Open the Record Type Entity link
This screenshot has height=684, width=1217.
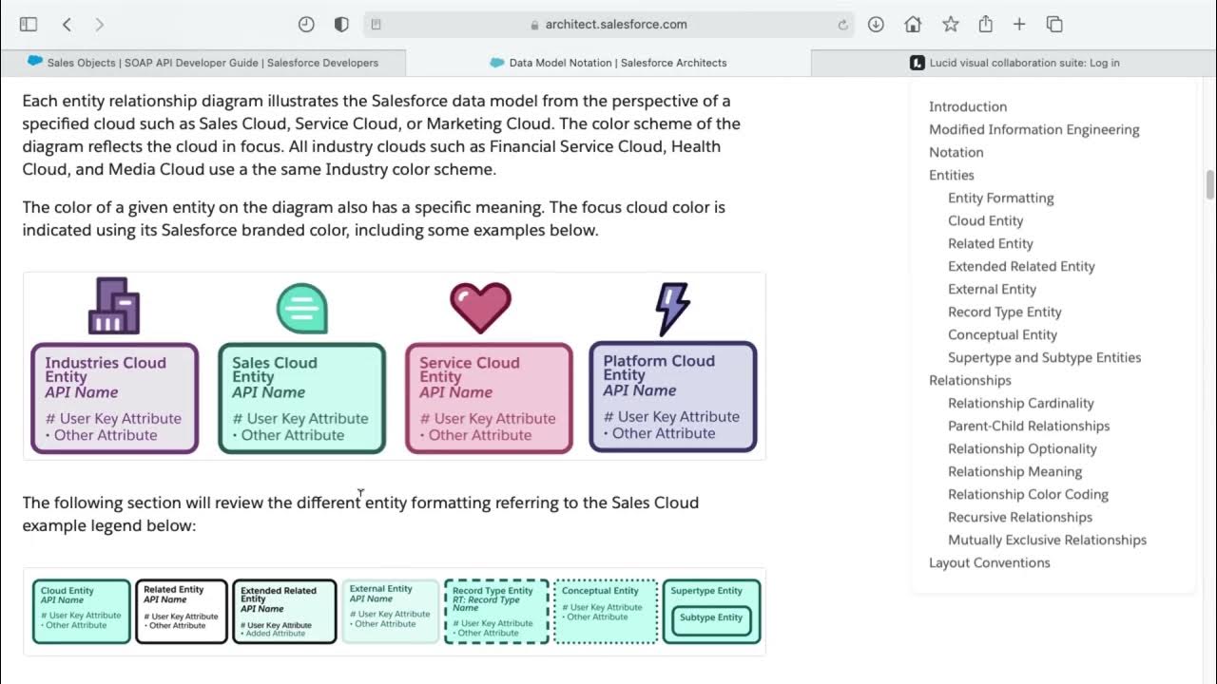point(1005,312)
